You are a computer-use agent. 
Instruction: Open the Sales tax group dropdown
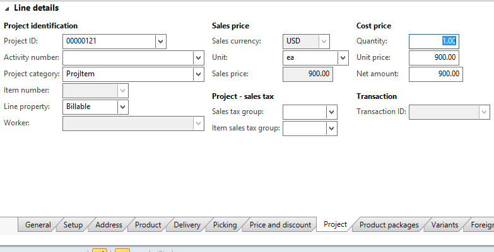[x=331, y=112]
